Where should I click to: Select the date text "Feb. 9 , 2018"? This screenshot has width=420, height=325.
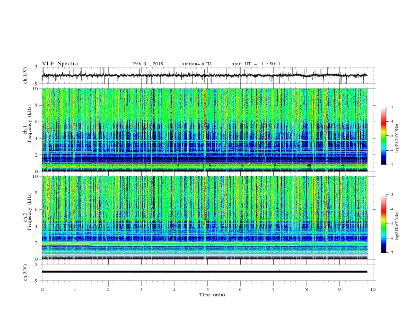[148, 64]
